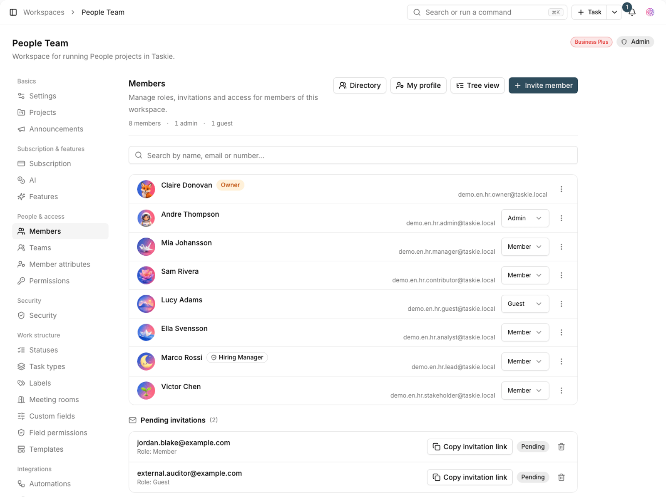Open more options for Sam Rivera
The height and width of the screenshot is (497, 666).
(561, 275)
